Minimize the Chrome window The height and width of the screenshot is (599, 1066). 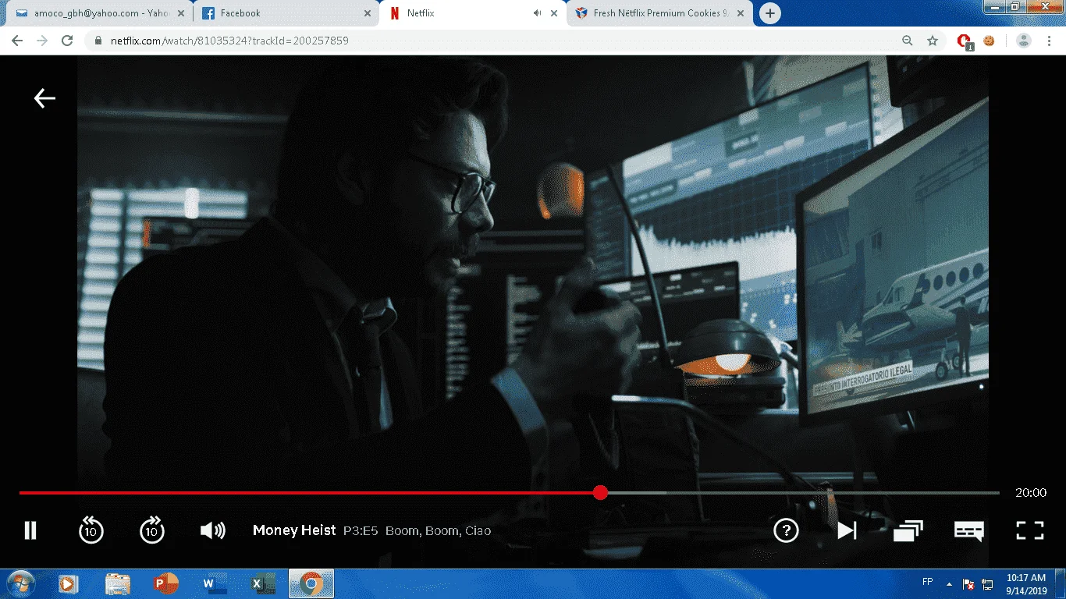993,7
